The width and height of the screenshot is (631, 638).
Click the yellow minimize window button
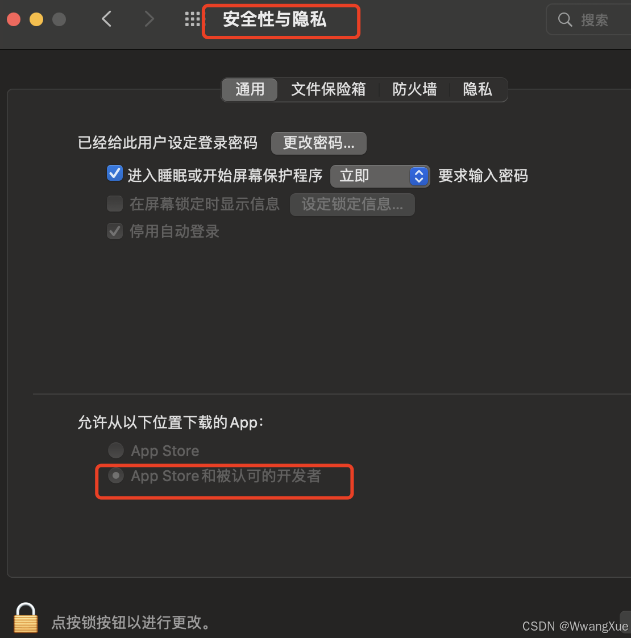[x=36, y=19]
